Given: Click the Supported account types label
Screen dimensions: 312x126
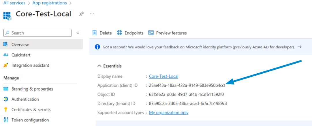Looking at the screenshot, I should [x=121, y=113].
